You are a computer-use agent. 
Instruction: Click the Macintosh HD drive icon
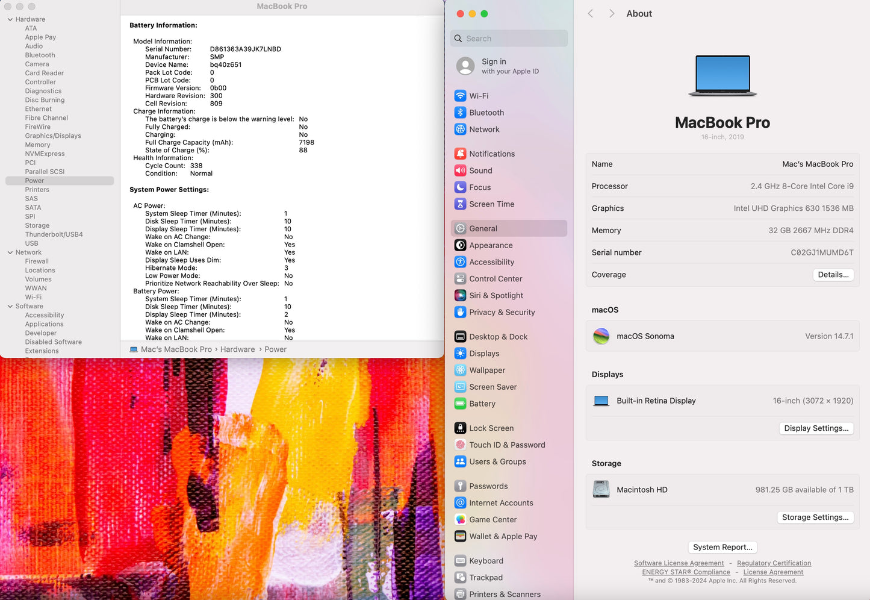tap(601, 490)
